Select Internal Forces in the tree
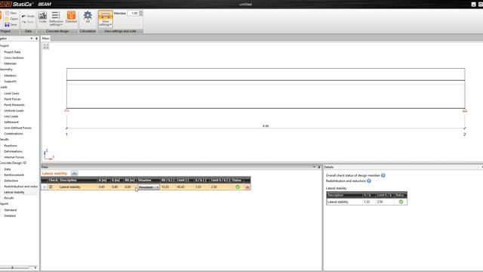Screen dimensions: 483x272 pyautogui.click(x=14, y=157)
